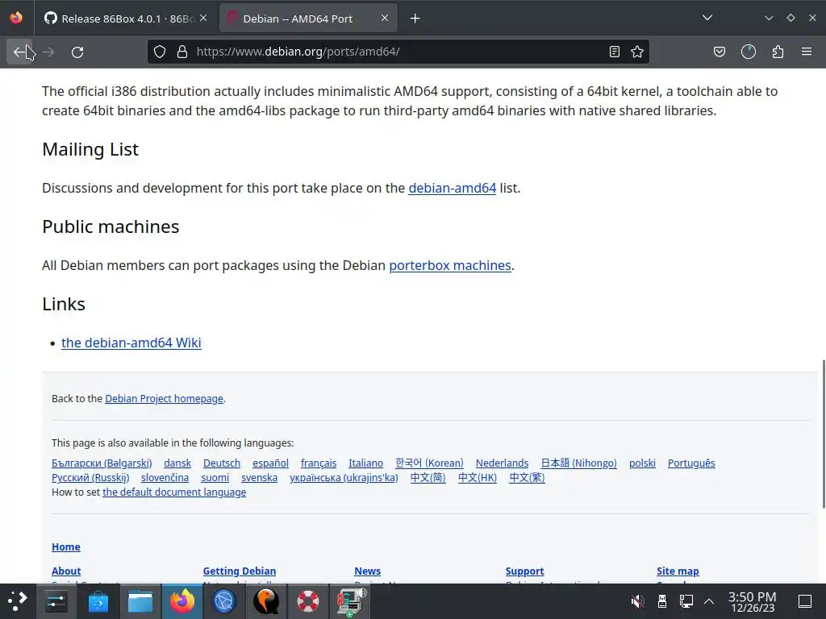Open the lifebuoy help app in taskbar
The image size is (826, 619).
tap(307, 601)
